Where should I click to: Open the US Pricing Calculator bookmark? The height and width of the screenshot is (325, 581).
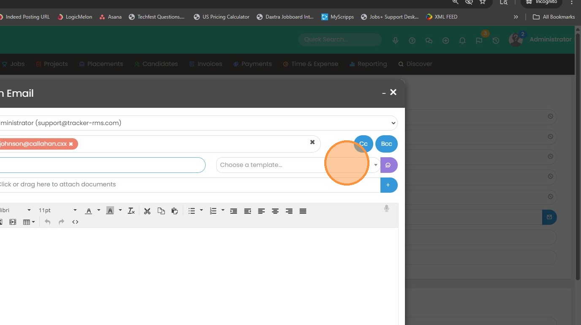[222, 17]
